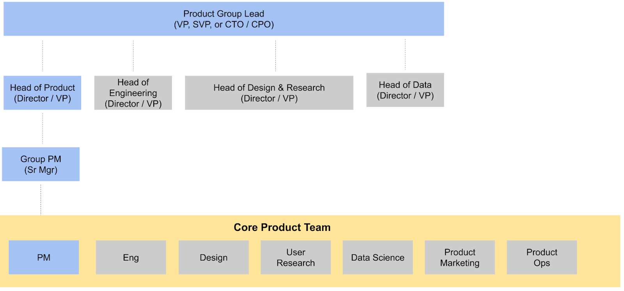
Task: Click the User Research box
Action: (296, 257)
